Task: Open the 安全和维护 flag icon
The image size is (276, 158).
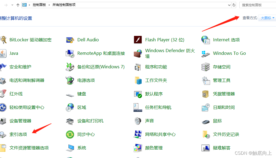Action: click(3, 67)
